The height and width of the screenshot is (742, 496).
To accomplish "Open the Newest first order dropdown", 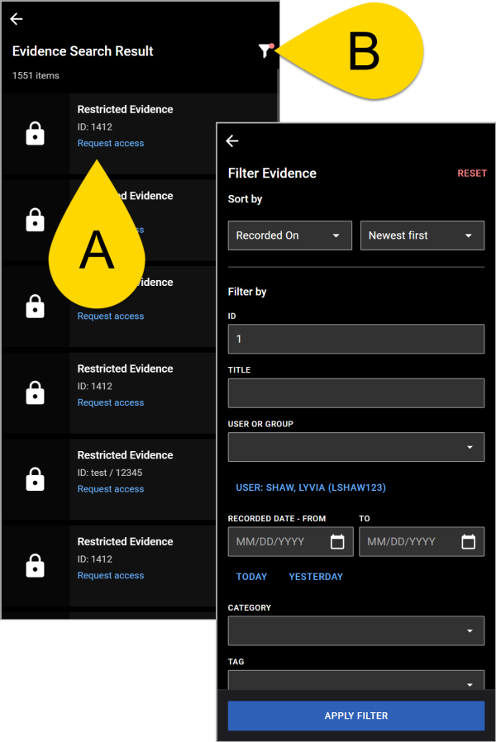I will coord(422,235).
